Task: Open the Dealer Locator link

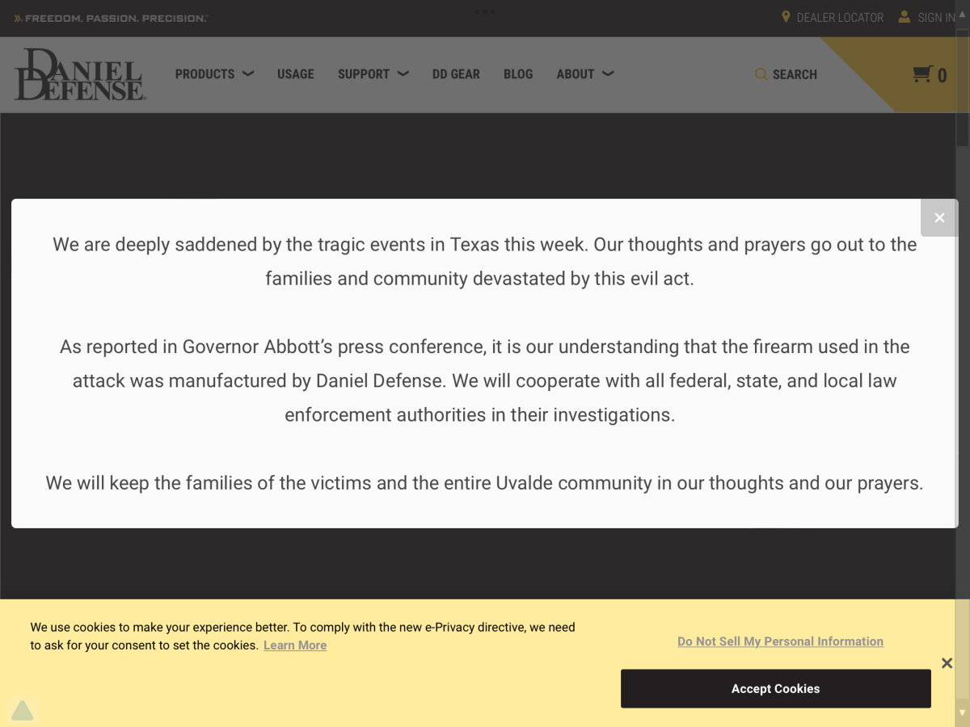Action: click(x=840, y=17)
